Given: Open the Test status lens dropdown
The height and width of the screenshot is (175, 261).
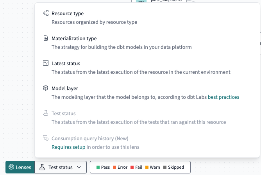Looking at the screenshot, I should pos(61,167).
